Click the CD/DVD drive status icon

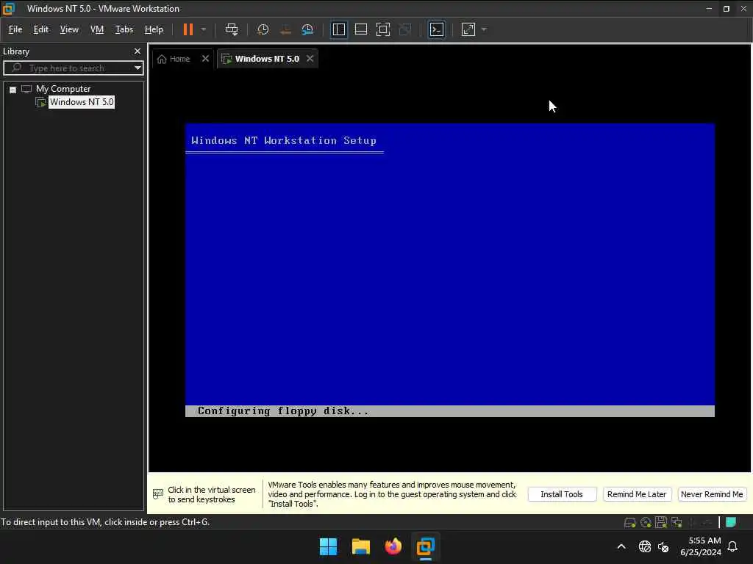646,522
